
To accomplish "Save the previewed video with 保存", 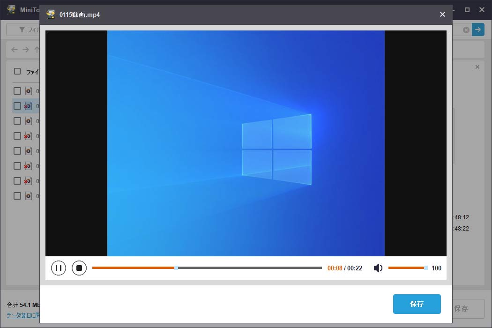I will click(417, 304).
